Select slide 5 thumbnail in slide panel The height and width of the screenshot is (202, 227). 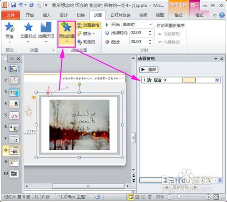click(14, 116)
